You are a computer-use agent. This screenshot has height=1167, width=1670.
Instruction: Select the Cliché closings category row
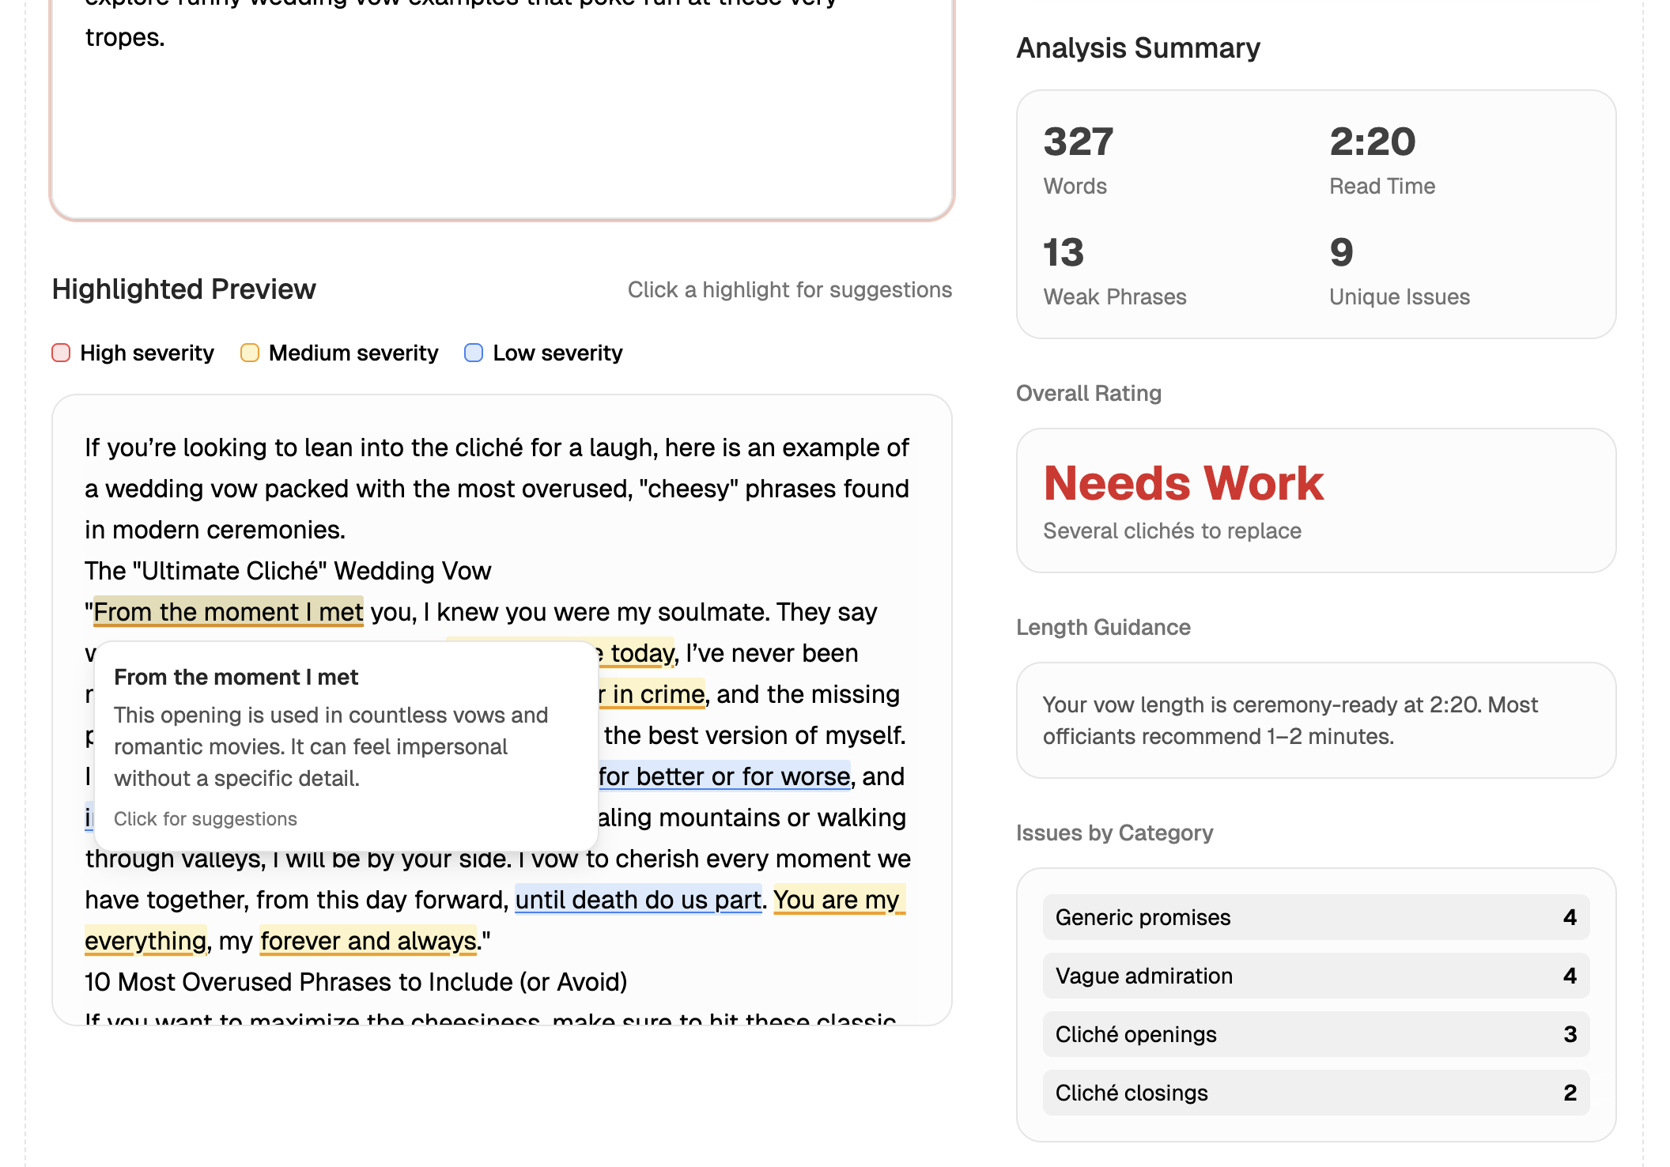[1316, 1093]
